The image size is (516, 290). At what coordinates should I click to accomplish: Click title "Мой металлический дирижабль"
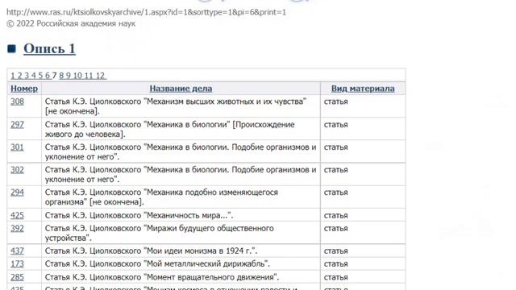[x=157, y=263]
